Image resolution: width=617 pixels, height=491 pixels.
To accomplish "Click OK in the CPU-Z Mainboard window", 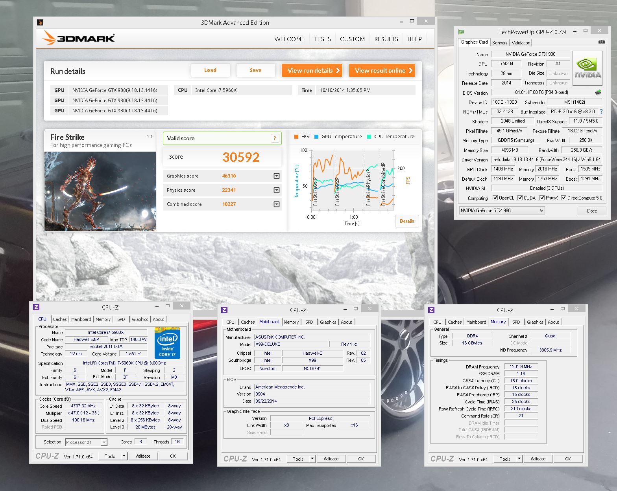I will click(361, 459).
